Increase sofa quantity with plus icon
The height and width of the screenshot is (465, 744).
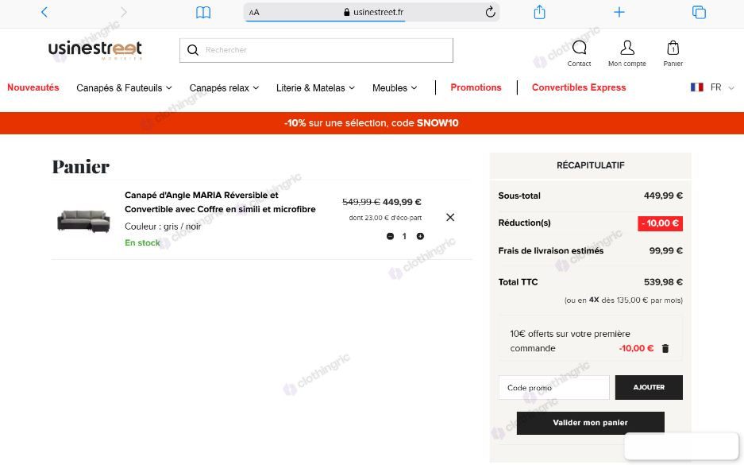420,236
